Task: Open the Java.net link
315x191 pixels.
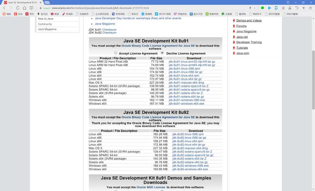Action: (242, 37)
